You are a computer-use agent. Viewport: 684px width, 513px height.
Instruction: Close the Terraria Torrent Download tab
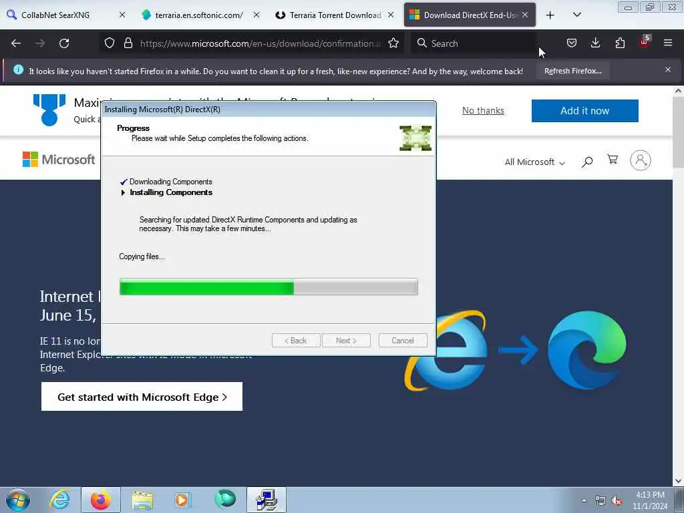391,15
